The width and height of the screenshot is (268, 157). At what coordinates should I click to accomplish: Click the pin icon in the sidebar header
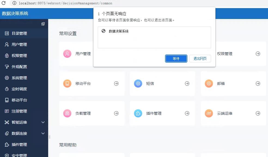(43, 24)
